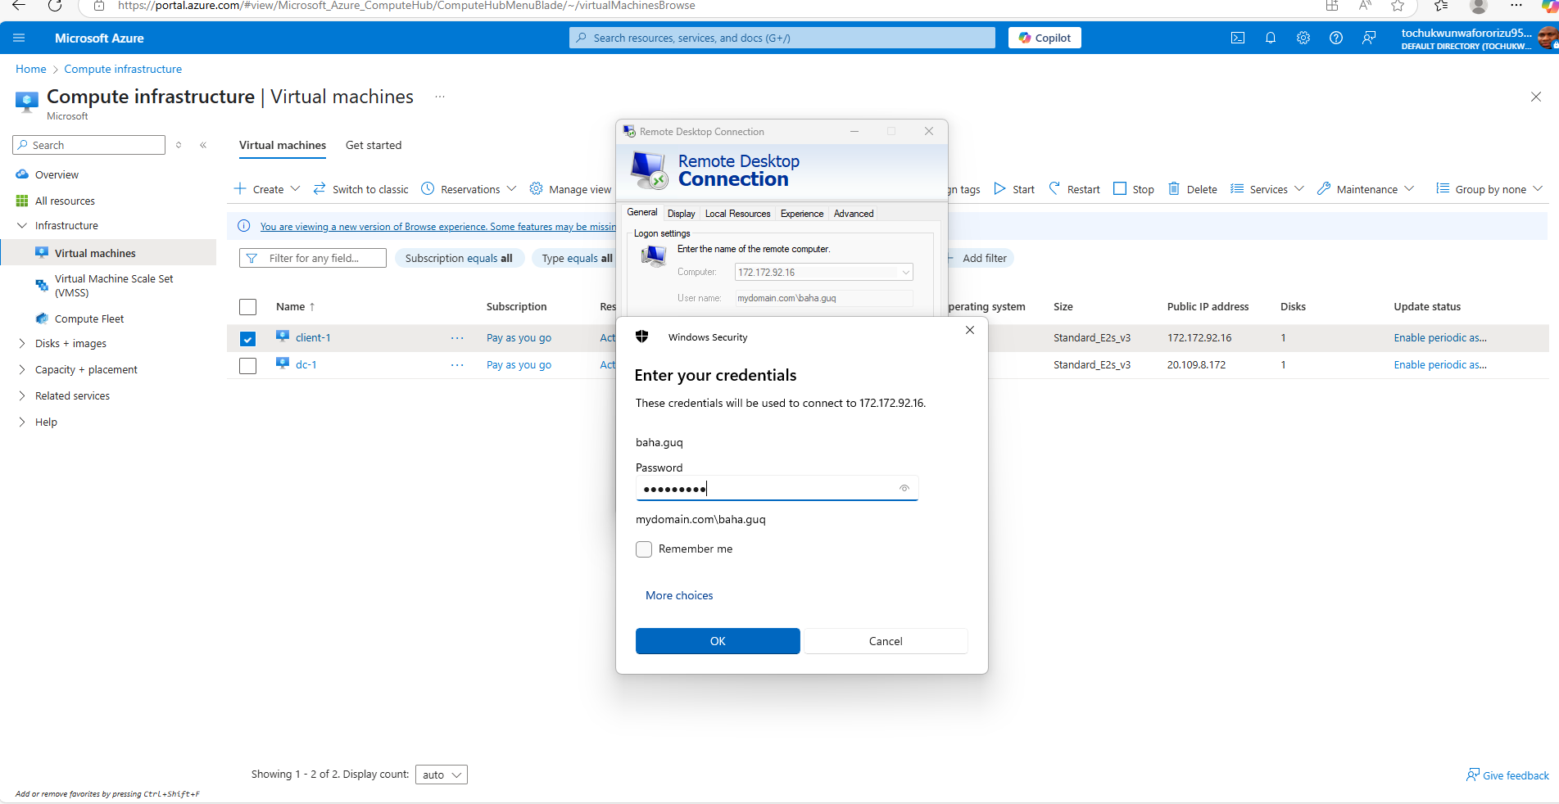Switch to Experience tab in Remote Desktop
Screen dimensions: 1559x804
tap(802, 214)
